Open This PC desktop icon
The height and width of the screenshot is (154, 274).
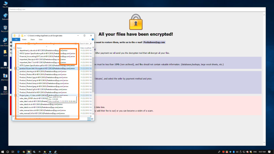pyautogui.click(x=5, y=4)
